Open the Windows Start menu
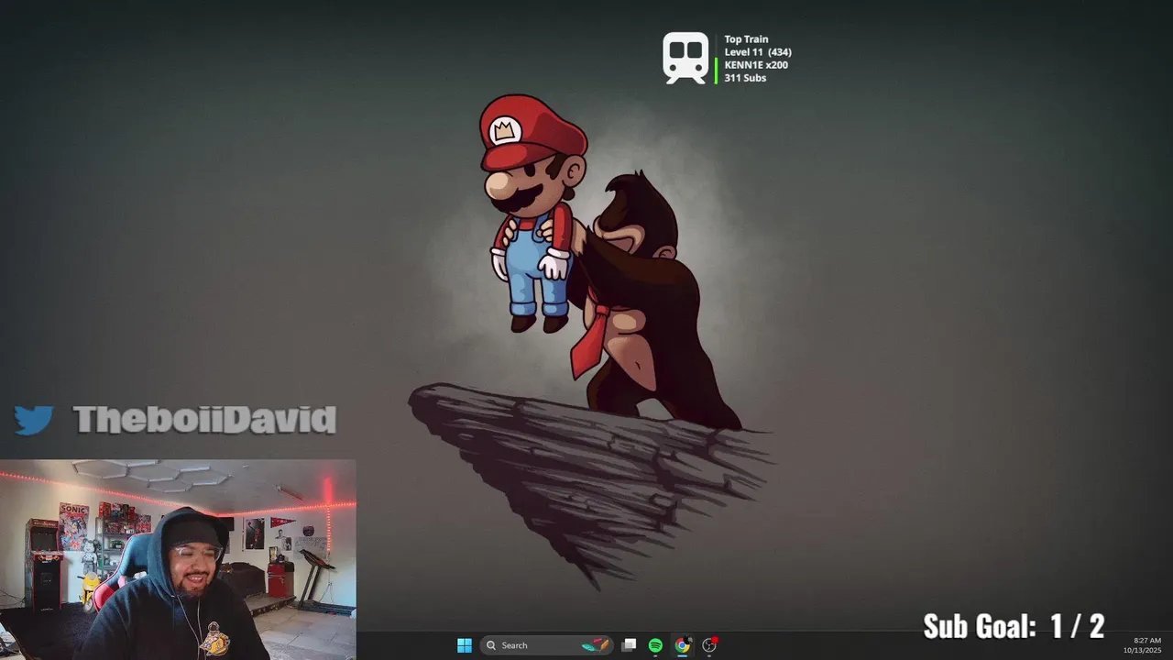The image size is (1173, 660). [465, 645]
